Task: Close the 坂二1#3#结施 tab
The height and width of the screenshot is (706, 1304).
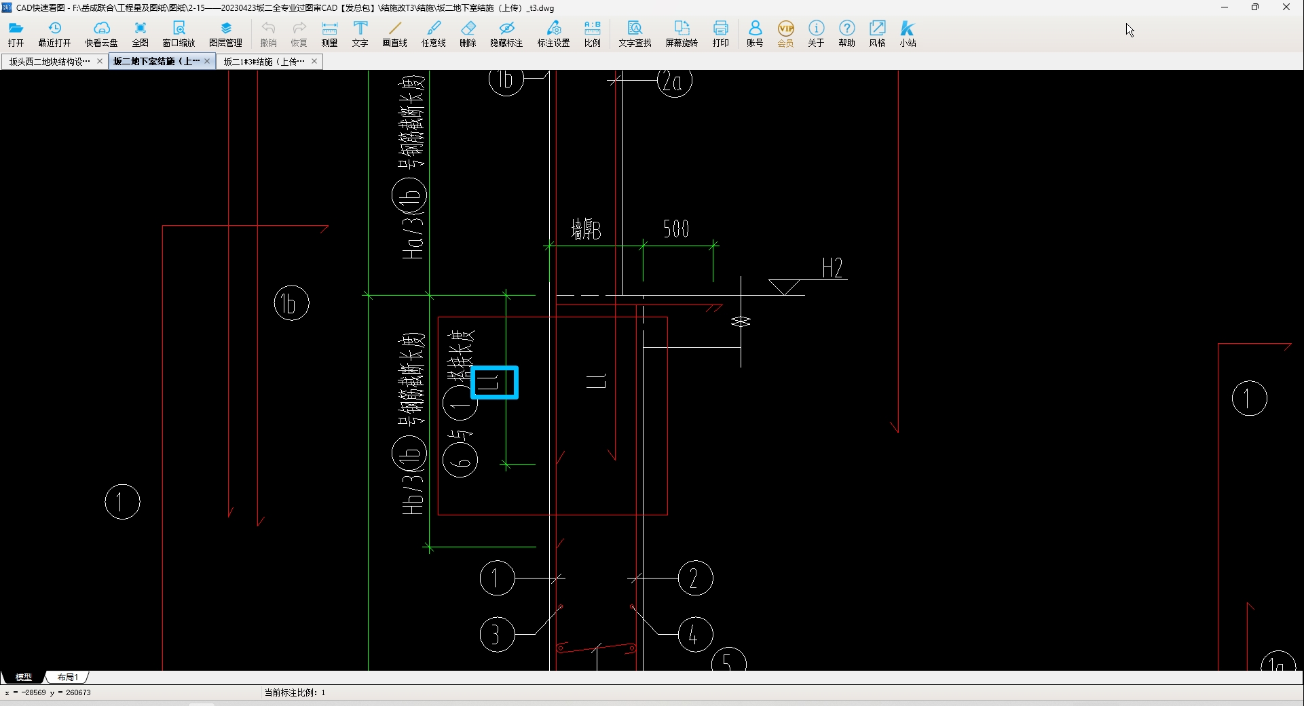Action: coord(314,61)
